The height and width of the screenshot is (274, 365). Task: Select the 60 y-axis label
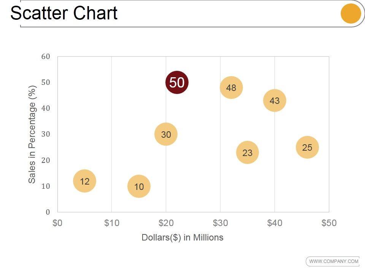(46, 57)
